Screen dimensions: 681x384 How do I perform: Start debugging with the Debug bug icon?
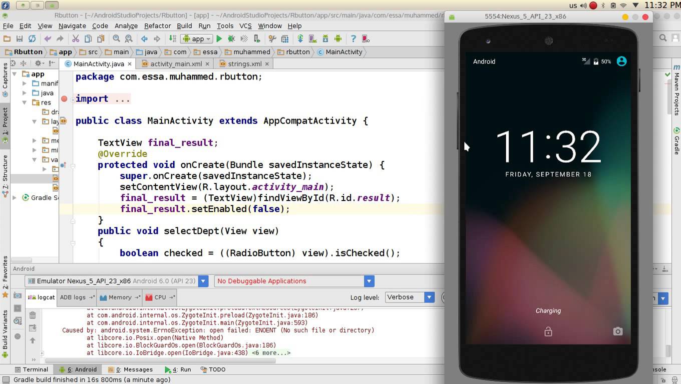[x=231, y=38]
